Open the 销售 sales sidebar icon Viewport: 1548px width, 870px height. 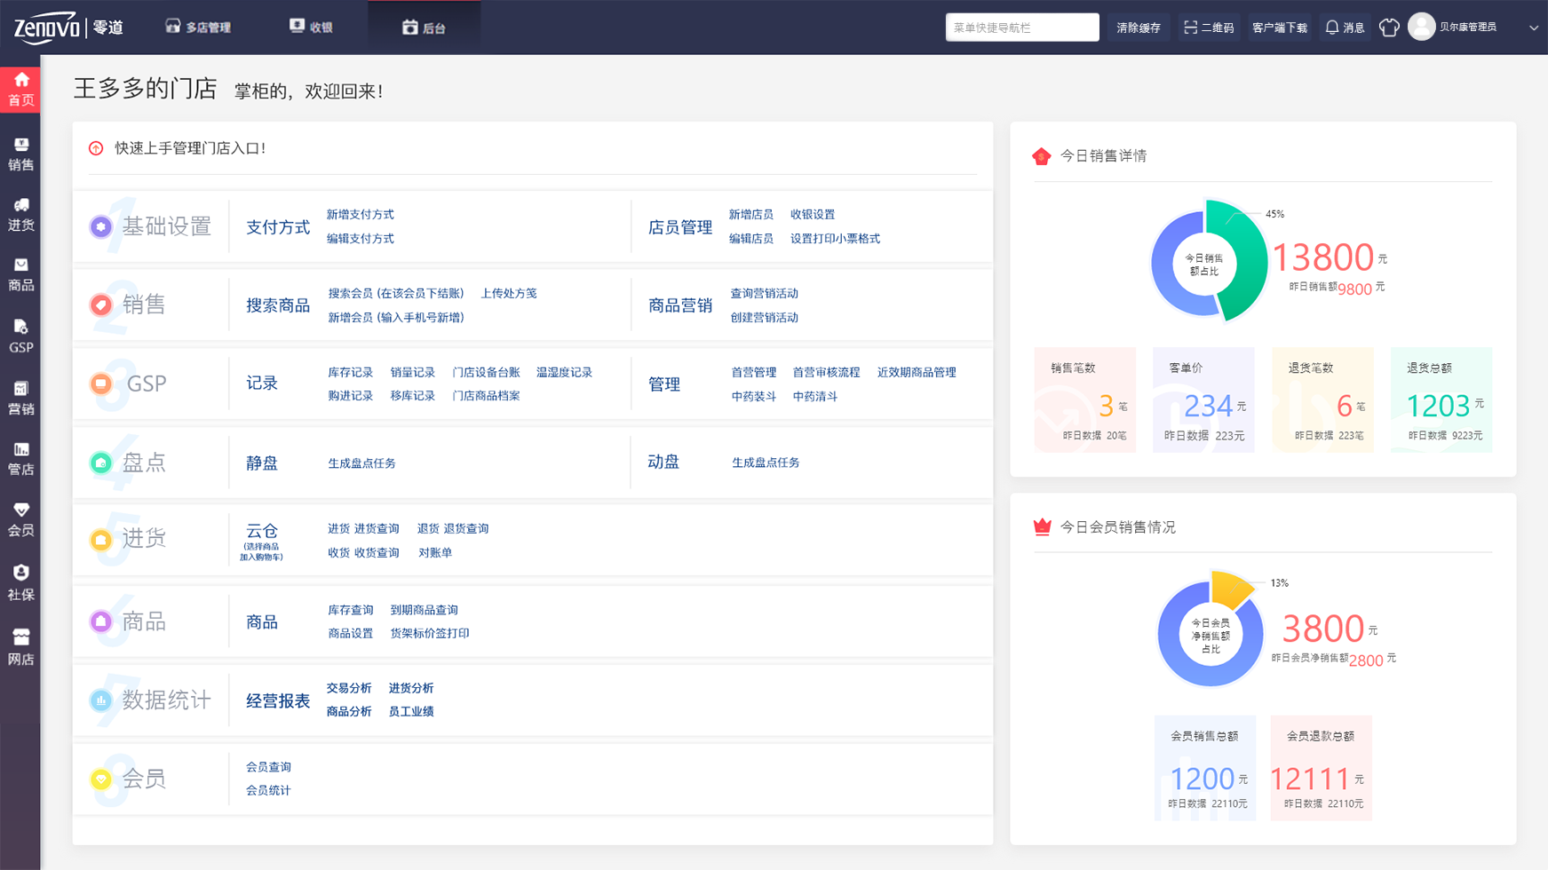(20, 154)
